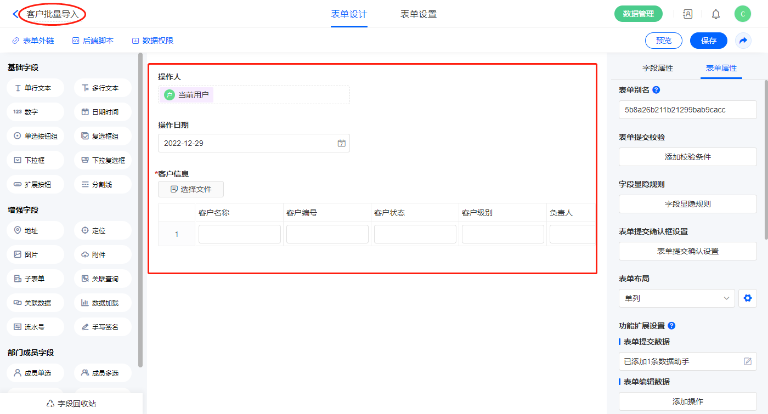Viewport: 768px width, 414px height.
Task: Open the contacts icon in top bar
Action: (687, 14)
